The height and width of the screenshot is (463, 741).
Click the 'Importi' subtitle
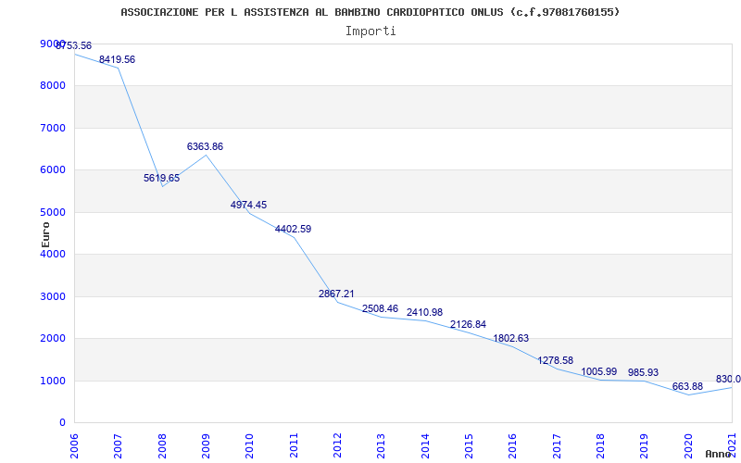point(370,31)
